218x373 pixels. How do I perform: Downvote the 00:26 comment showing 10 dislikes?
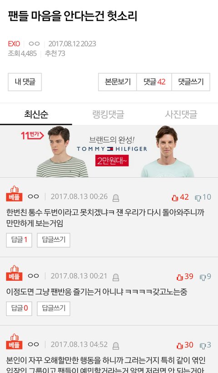click(x=203, y=197)
